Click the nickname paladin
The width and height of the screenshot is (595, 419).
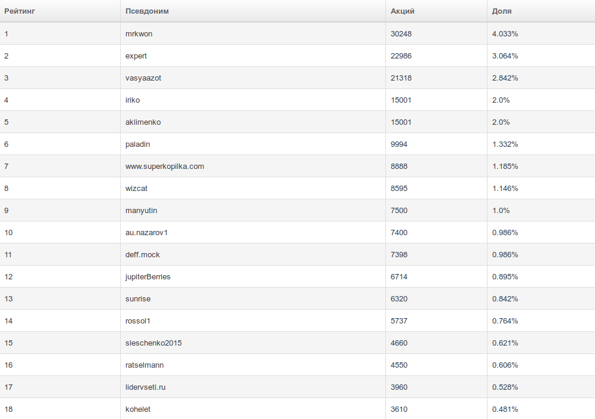137,144
